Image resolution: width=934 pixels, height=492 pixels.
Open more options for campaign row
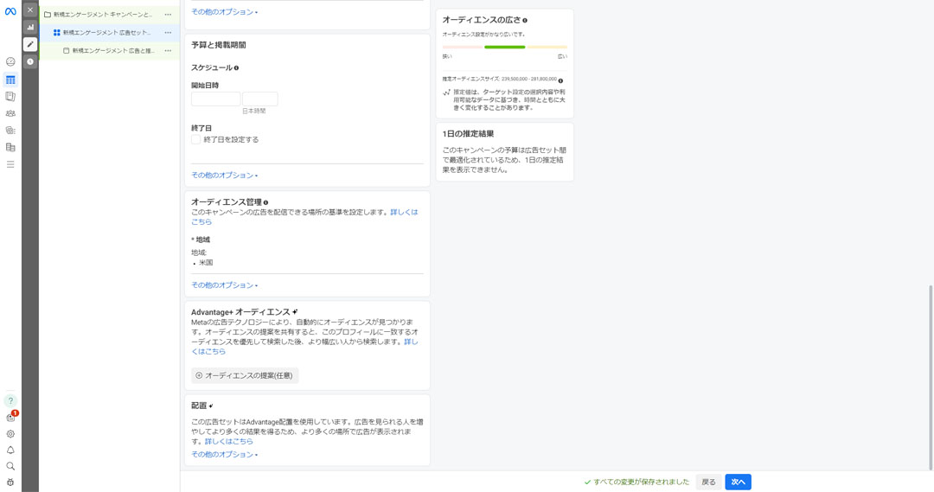click(168, 15)
